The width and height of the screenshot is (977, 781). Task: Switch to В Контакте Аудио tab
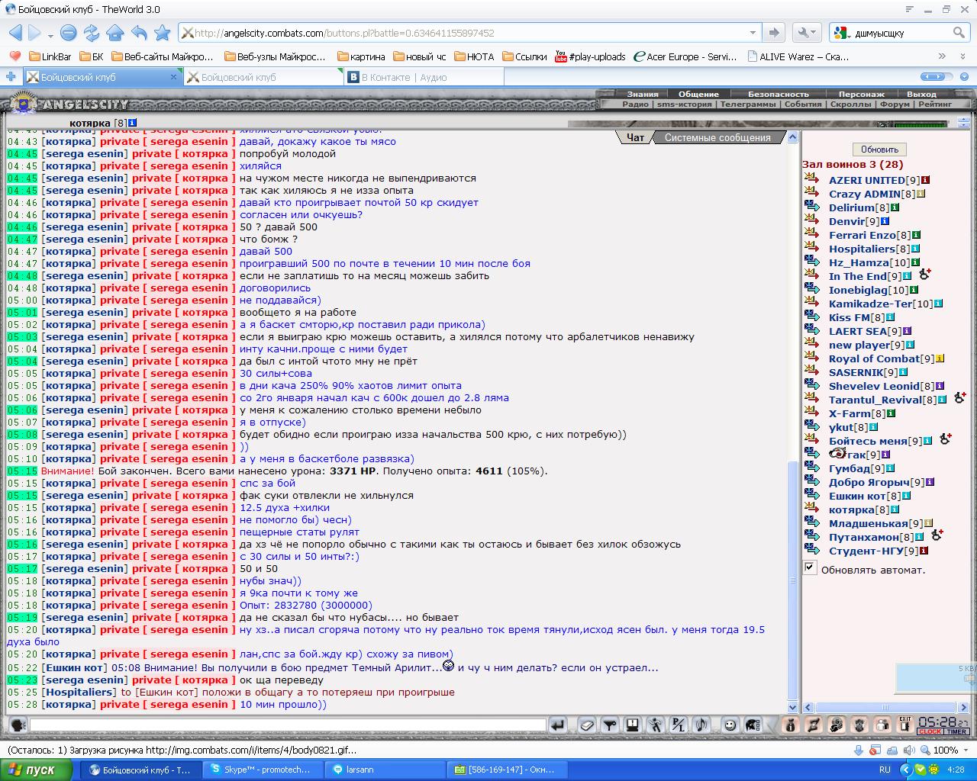click(x=424, y=77)
